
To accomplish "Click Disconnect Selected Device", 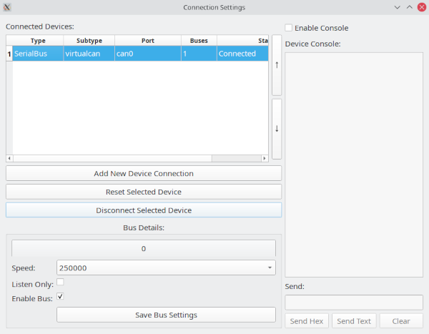I will coord(144,210).
